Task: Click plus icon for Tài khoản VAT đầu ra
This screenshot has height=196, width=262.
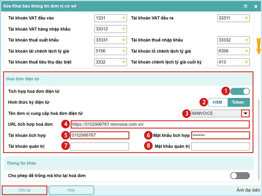Action: (247, 18)
